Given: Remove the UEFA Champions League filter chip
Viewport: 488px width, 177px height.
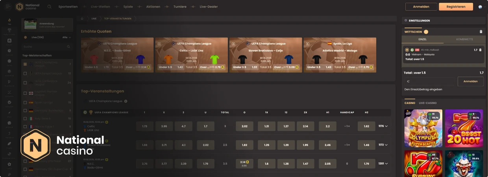Looking at the screenshot, I should pos(126,101).
